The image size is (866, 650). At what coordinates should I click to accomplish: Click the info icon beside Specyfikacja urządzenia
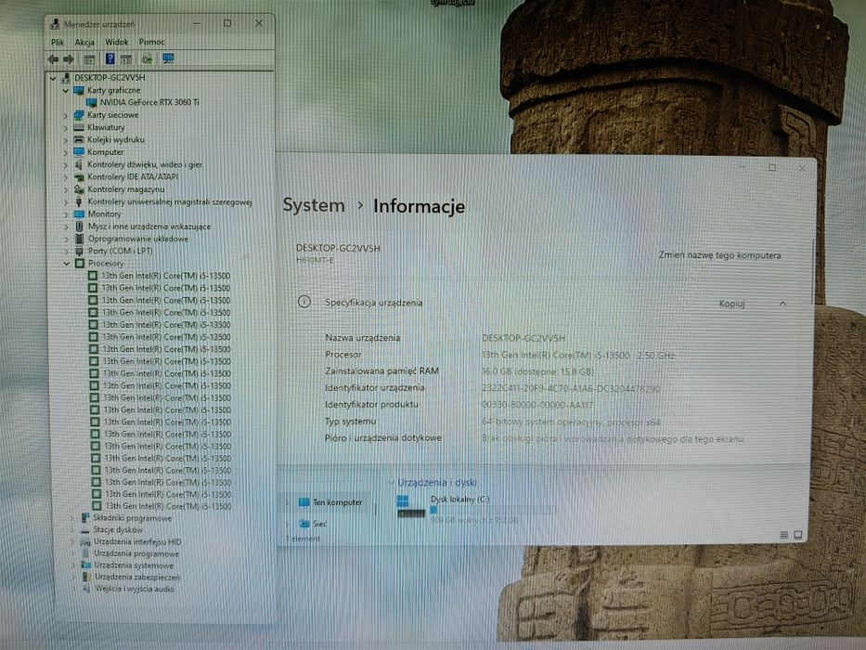tap(304, 302)
